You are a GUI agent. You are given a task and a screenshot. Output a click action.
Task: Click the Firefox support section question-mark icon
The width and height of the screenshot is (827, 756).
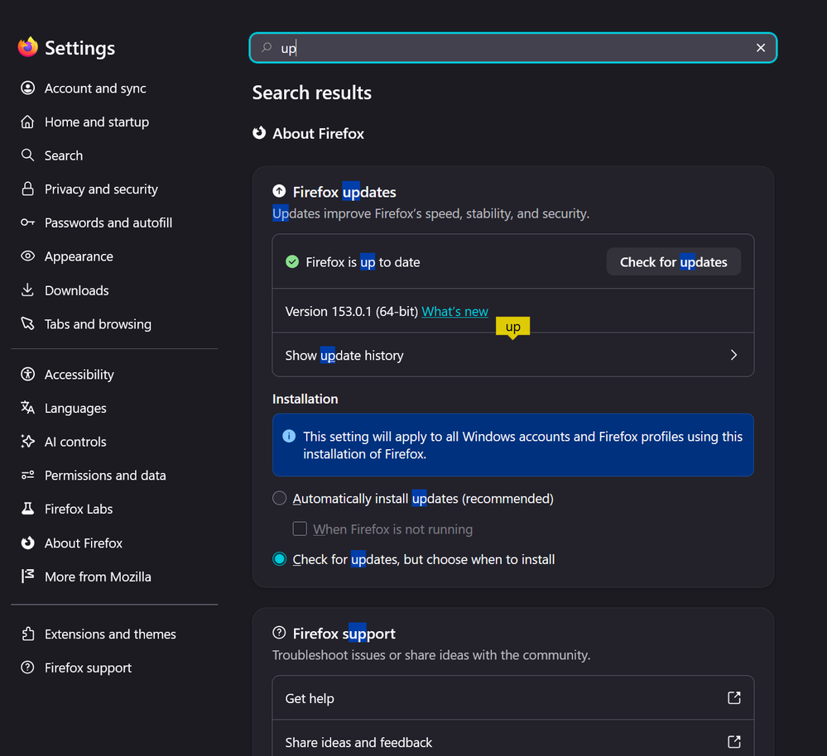[x=279, y=633]
